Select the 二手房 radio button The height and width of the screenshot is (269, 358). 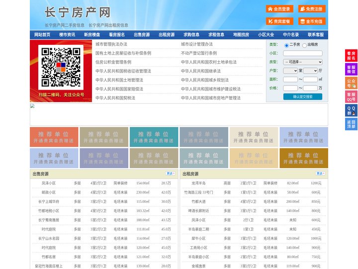286,45
